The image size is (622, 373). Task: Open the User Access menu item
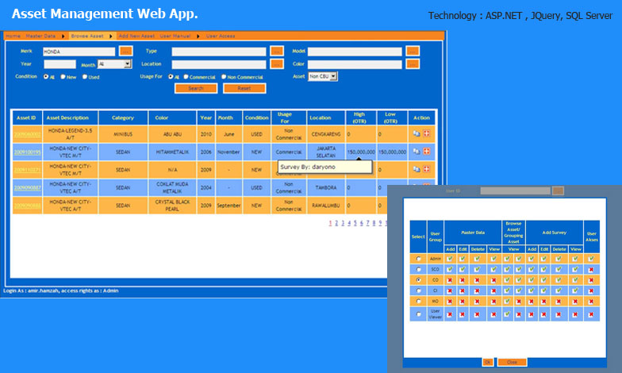point(220,37)
